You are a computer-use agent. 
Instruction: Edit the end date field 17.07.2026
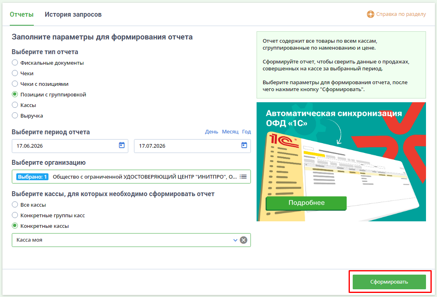(192, 146)
